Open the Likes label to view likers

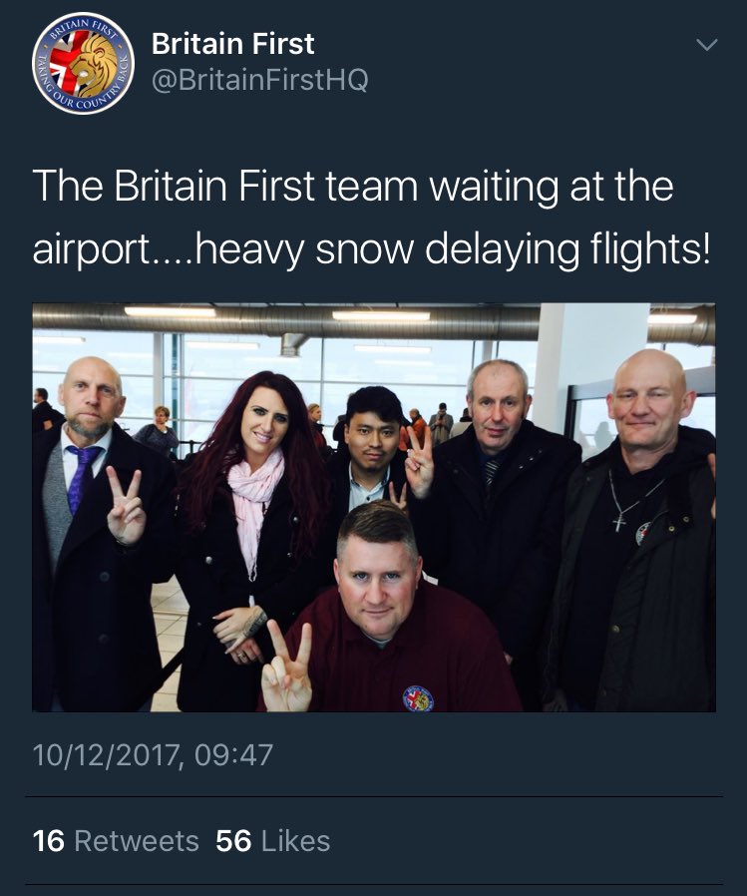tap(296, 841)
